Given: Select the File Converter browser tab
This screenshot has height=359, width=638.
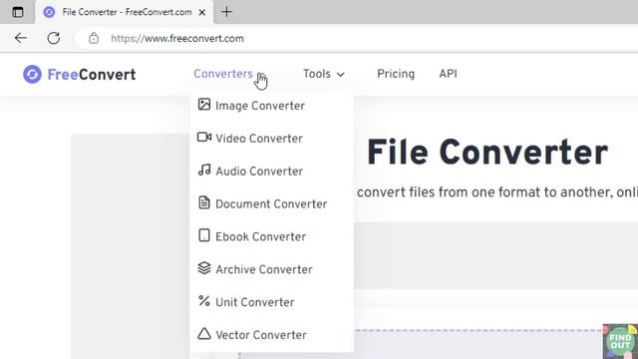Looking at the screenshot, I should pos(124,12).
